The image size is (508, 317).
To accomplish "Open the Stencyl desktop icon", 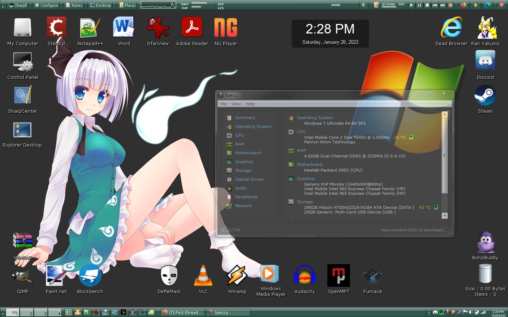I will coord(56,32).
